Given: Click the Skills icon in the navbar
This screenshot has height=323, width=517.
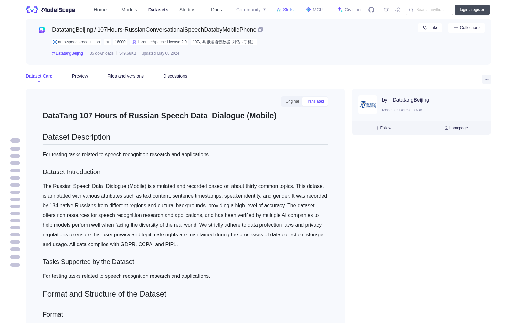Looking at the screenshot, I should coord(279,10).
